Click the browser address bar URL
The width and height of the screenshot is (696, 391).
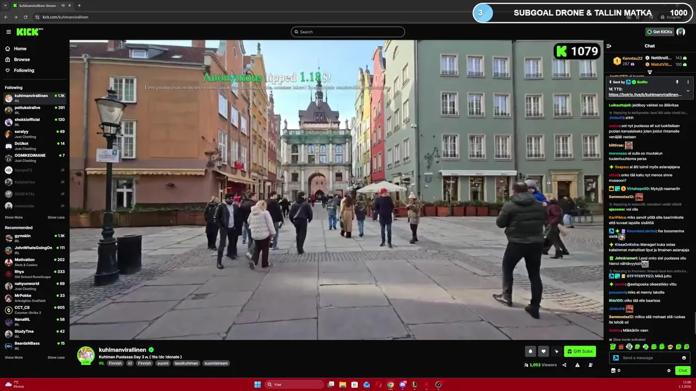[65, 17]
